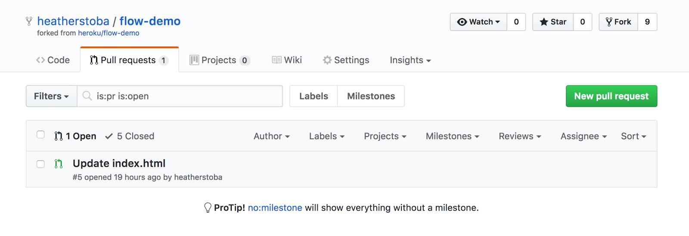Focus the is:pr is:open search field
The image size is (689, 236).
click(x=180, y=96)
